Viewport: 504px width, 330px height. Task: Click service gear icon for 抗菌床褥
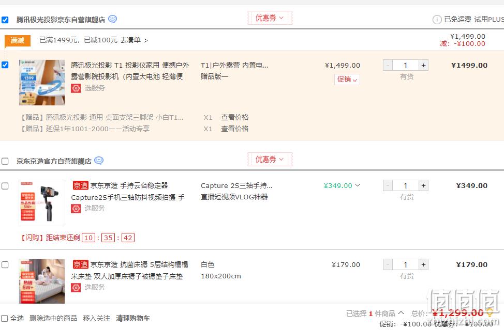click(76, 288)
